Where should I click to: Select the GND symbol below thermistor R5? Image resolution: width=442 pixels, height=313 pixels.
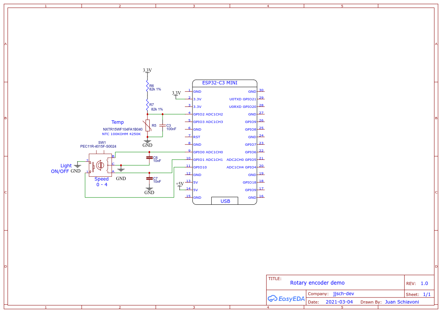point(147,143)
